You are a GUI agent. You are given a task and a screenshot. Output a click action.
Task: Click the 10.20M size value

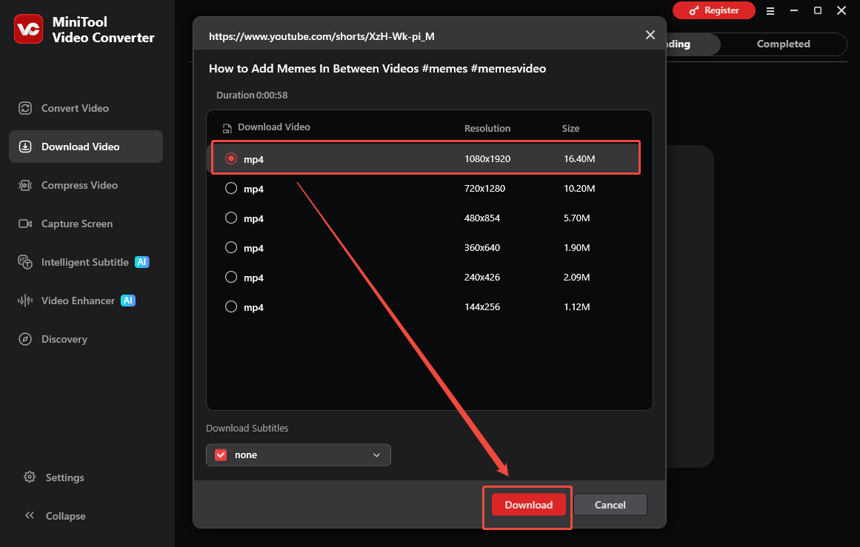tap(579, 188)
